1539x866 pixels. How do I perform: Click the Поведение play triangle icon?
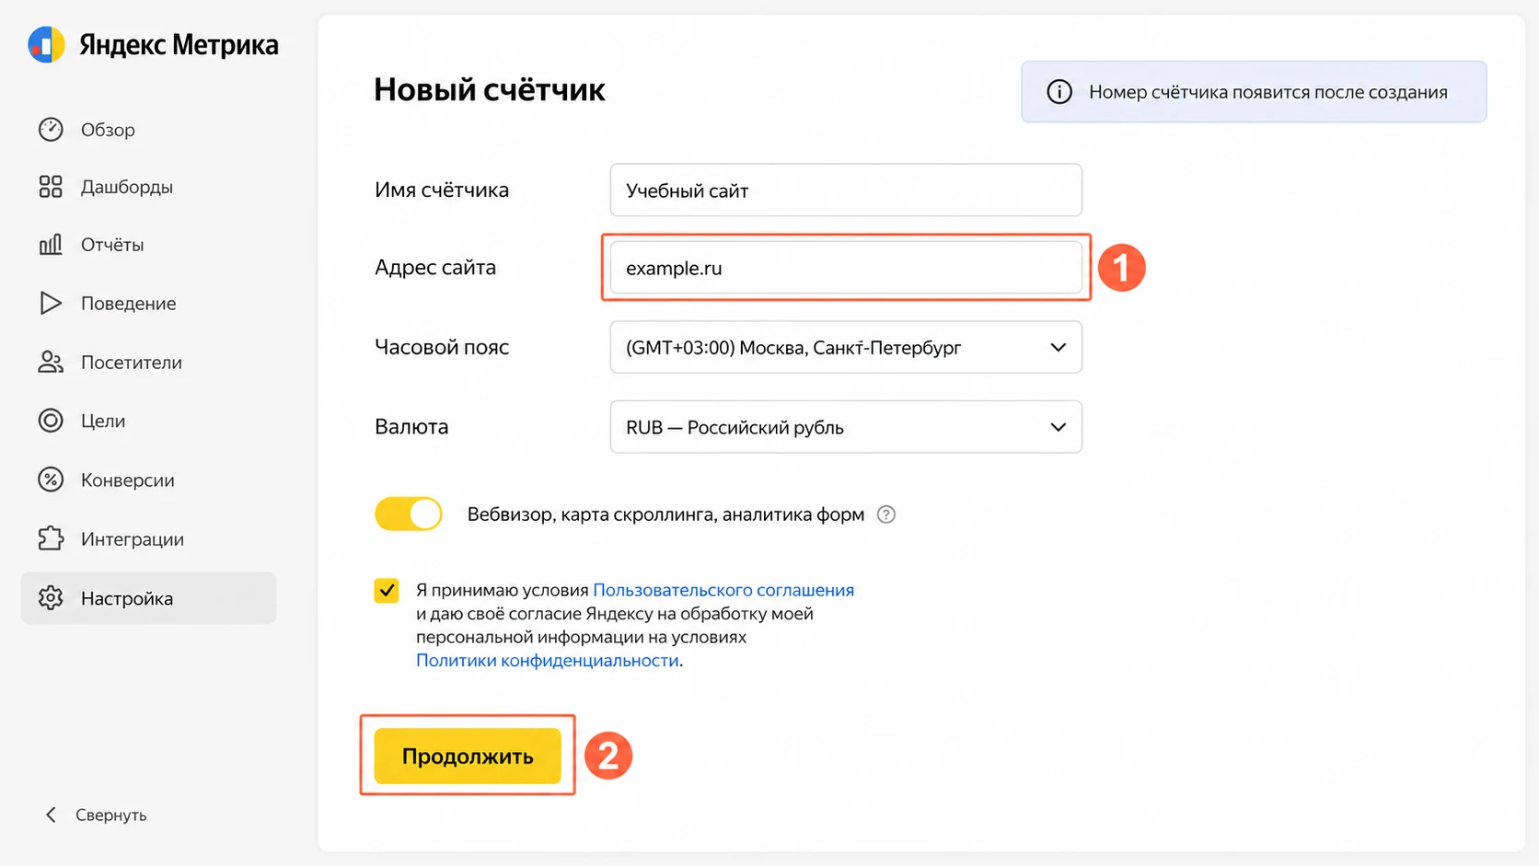(51, 303)
